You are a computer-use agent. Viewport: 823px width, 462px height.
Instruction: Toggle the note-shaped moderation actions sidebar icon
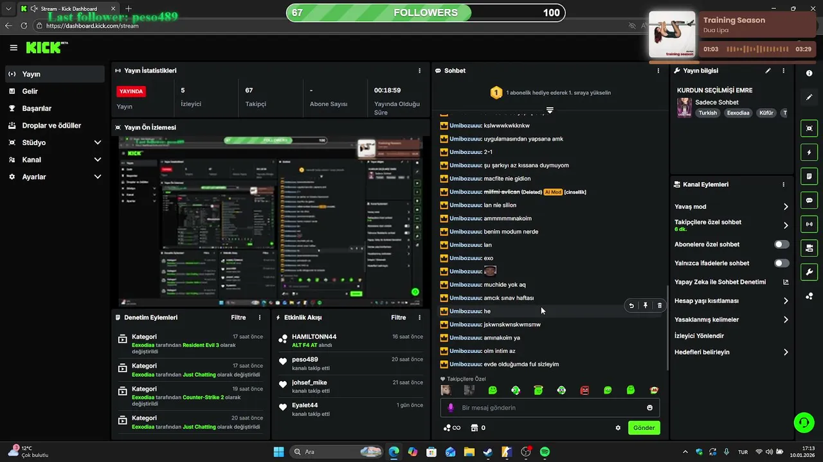point(809,176)
